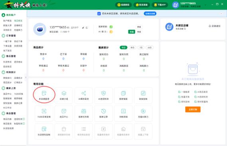Click the refresh icon beside account ID
The width and height of the screenshot is (227, 146).
pos(87,28)
